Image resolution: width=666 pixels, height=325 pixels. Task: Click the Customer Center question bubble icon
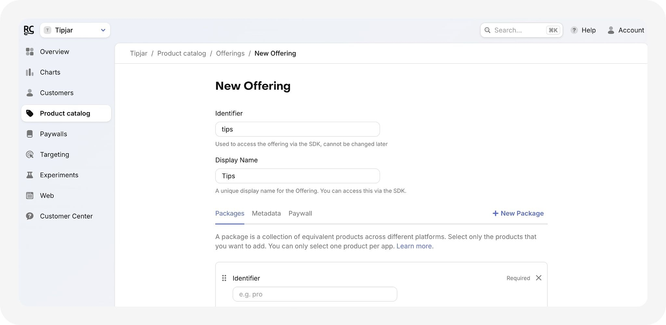[x=30, y=216]
